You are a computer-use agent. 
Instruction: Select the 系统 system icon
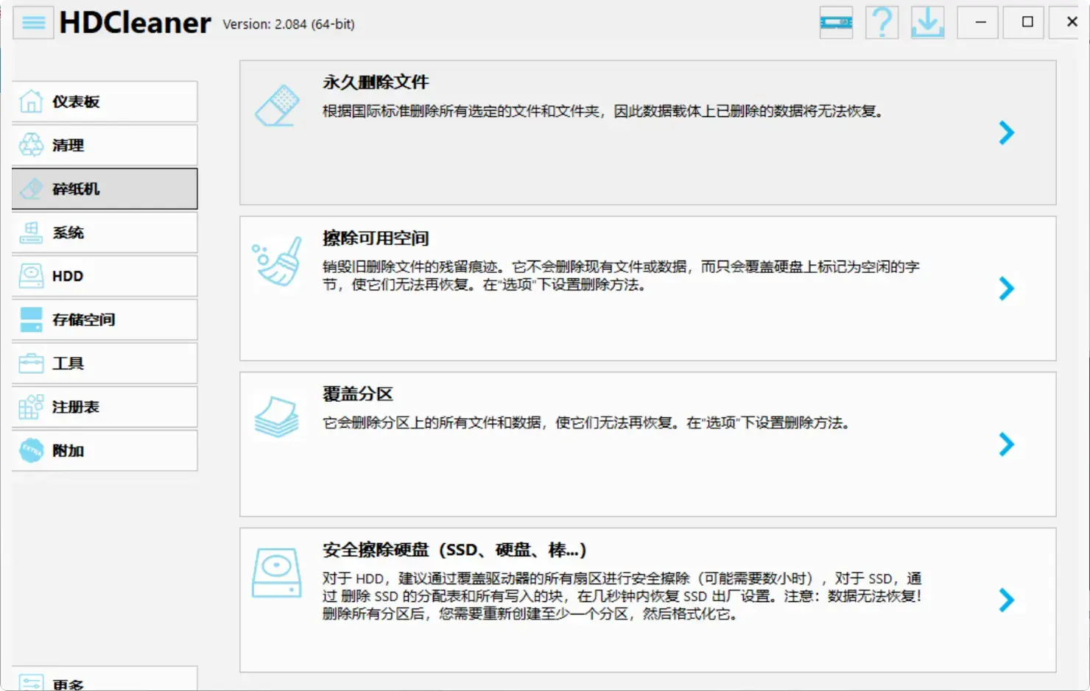pyautogui.click(x=30, y=233)
